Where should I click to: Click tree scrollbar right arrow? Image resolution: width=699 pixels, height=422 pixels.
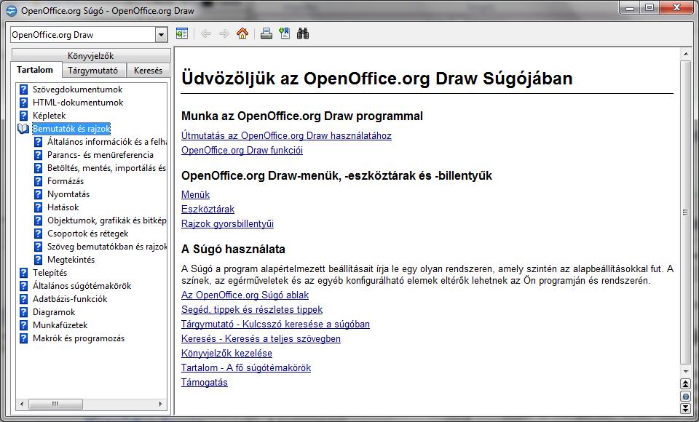coord(160,405)
